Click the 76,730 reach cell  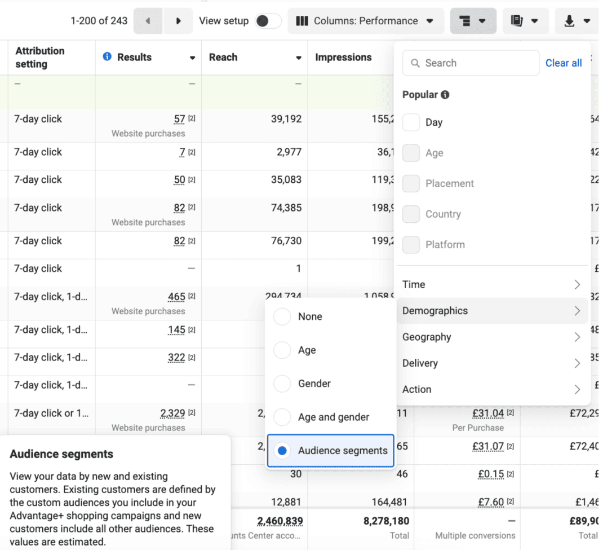tap(286, 241)
